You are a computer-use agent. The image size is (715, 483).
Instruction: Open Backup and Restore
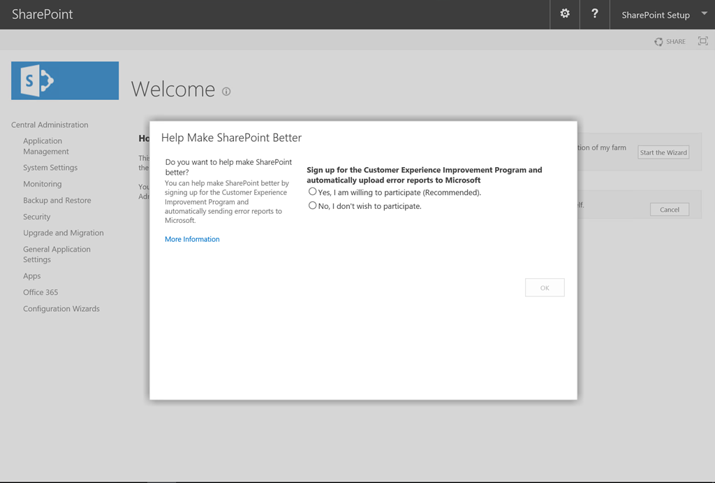click(x=57, y=201)
